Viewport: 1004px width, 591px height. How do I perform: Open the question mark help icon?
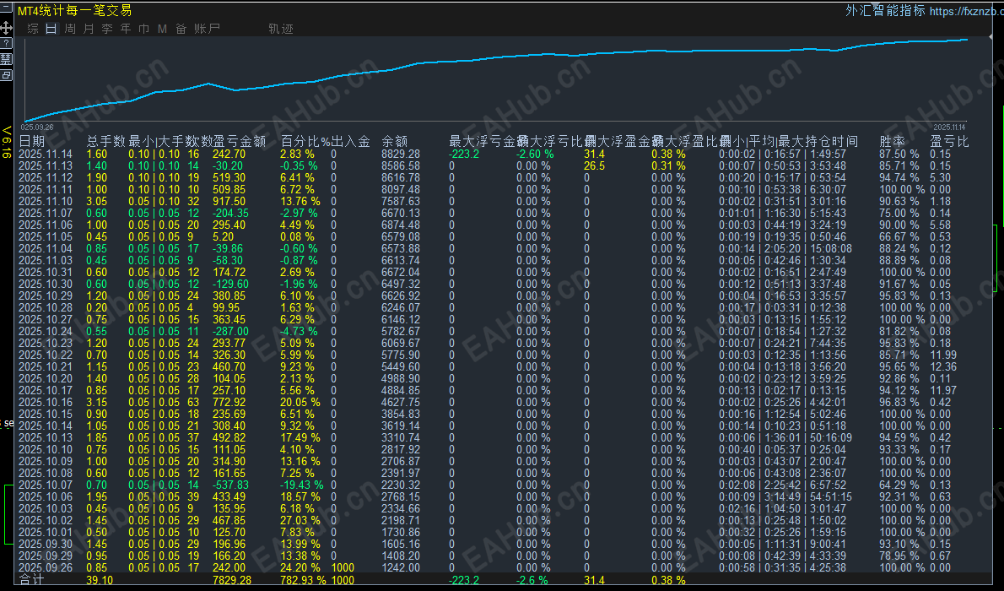click(x=7, y=42)
